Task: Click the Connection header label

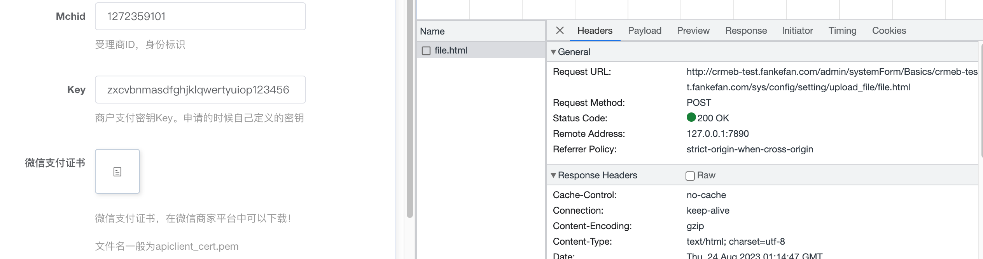Action: coord(578,211)
